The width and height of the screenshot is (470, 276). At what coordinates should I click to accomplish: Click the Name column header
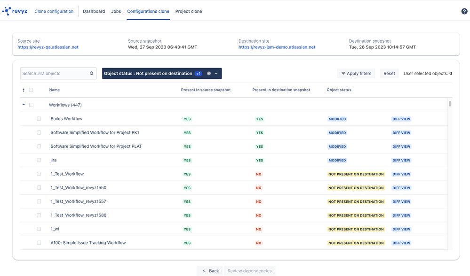[x=54, y=90]
